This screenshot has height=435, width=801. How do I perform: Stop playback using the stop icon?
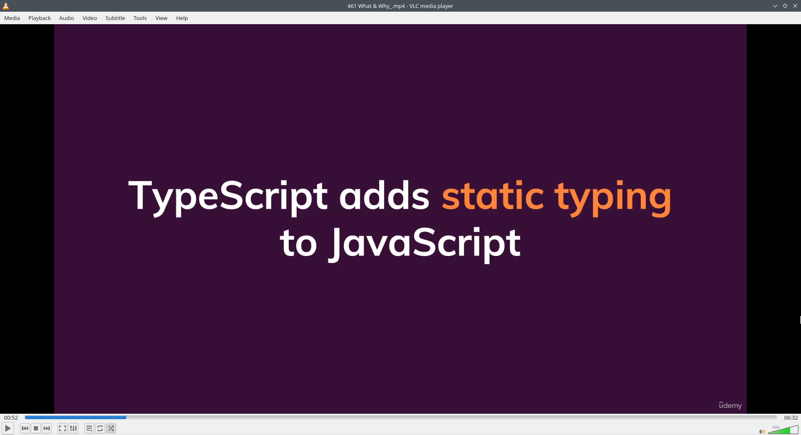coord(35,428)
